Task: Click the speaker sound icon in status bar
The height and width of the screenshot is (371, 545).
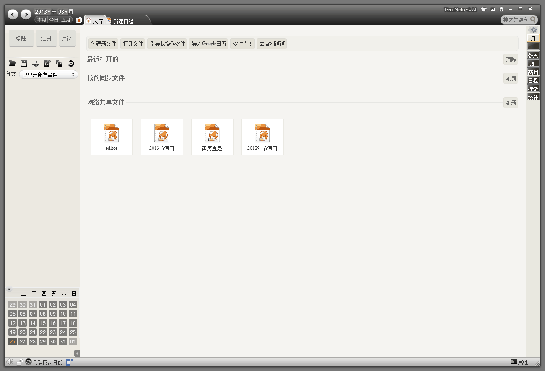Action: (x=10, y=362)
